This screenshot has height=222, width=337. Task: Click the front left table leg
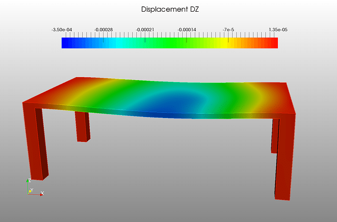point(36,141)
